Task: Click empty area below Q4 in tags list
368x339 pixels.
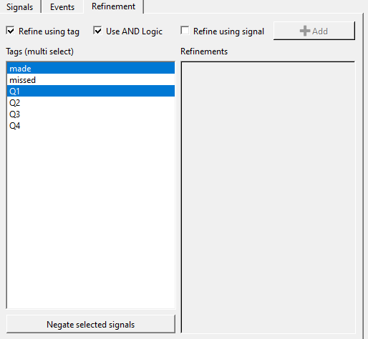Action: click(x=91, y=220)
